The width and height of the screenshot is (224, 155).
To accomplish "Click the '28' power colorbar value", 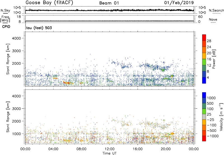I will click(x=209, y=41).
